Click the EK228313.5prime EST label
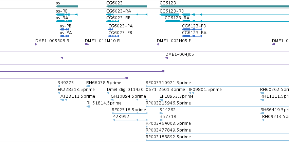Screen dimensions: 289x142 click(x=76, y=90)
